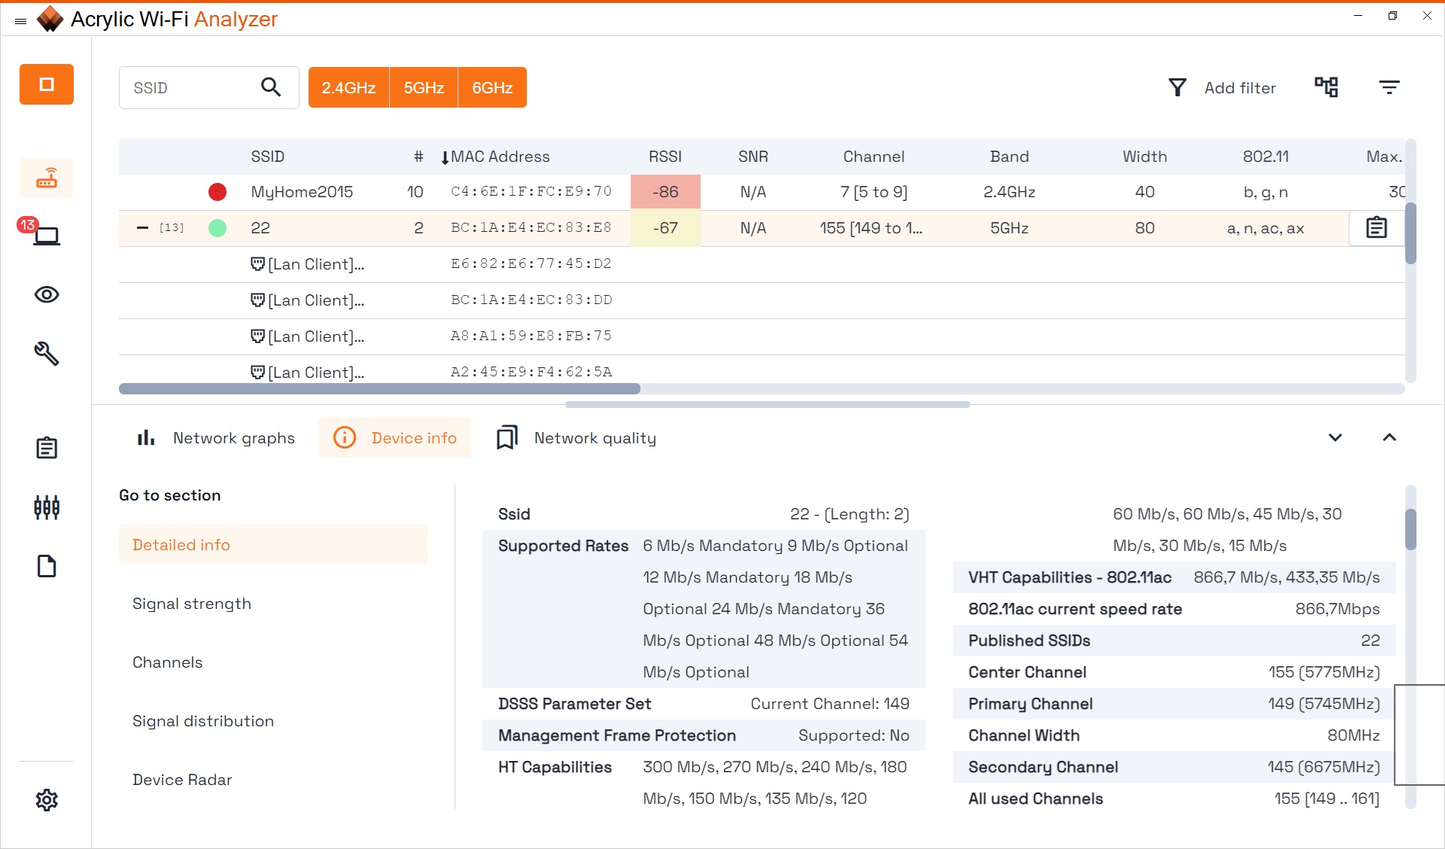Toggle the 2.4GHz band filter
Screen dimensions: 1445x849
(348, 87)
